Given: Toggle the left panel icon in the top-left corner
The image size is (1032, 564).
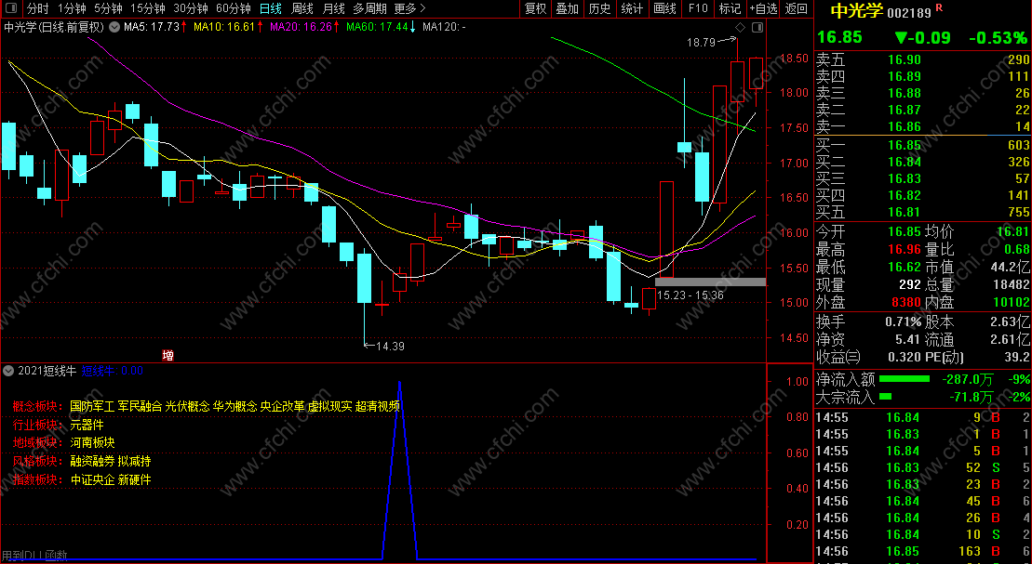Looking at the screenshot, I should (x=12, y=8).
